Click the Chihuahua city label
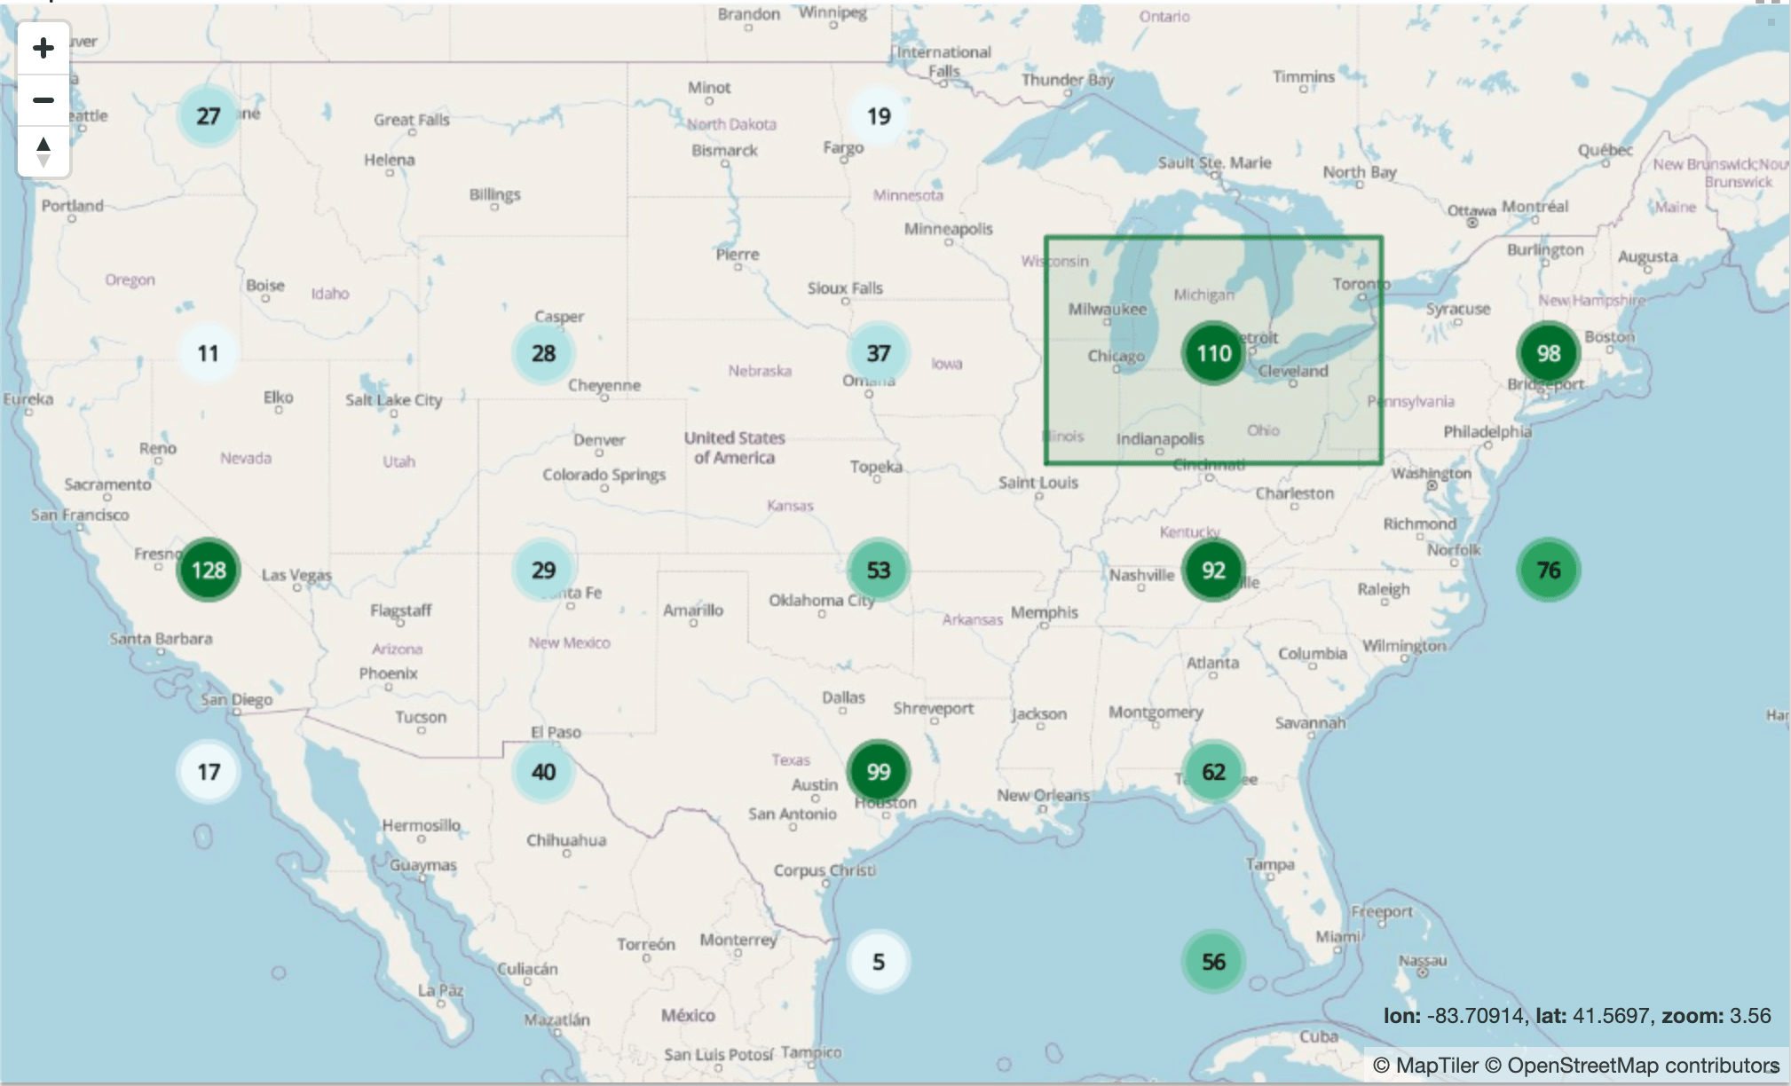The height and width of the screenshot is (1086, 1791). (566, 840)
